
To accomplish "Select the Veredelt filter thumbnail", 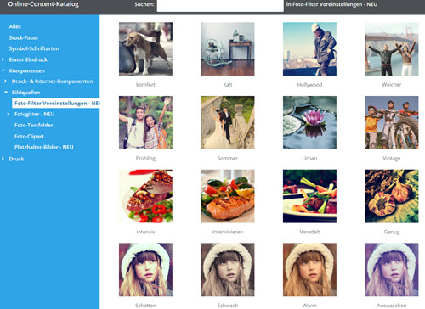I will pos(309,196).
